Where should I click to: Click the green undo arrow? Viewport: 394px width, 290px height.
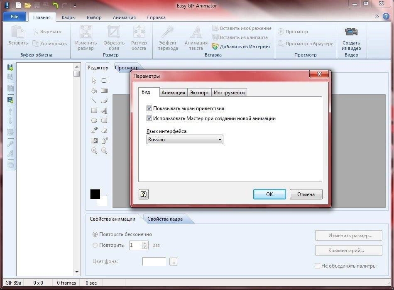coord(55,5)
